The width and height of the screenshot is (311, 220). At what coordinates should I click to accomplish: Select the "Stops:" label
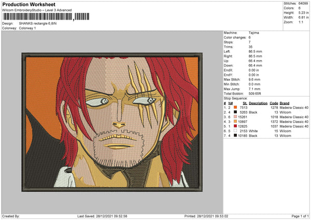coord(229,43)
